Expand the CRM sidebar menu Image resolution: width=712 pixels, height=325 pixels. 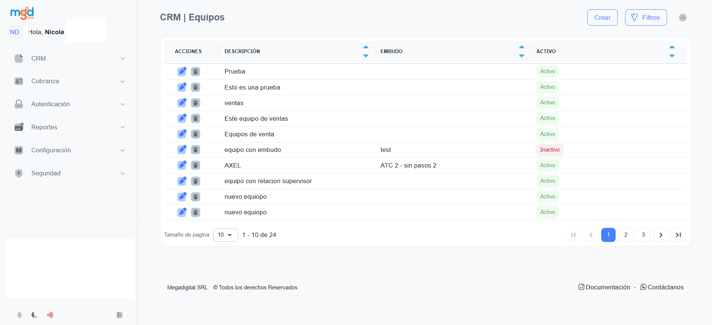click(x=70, y=59)
